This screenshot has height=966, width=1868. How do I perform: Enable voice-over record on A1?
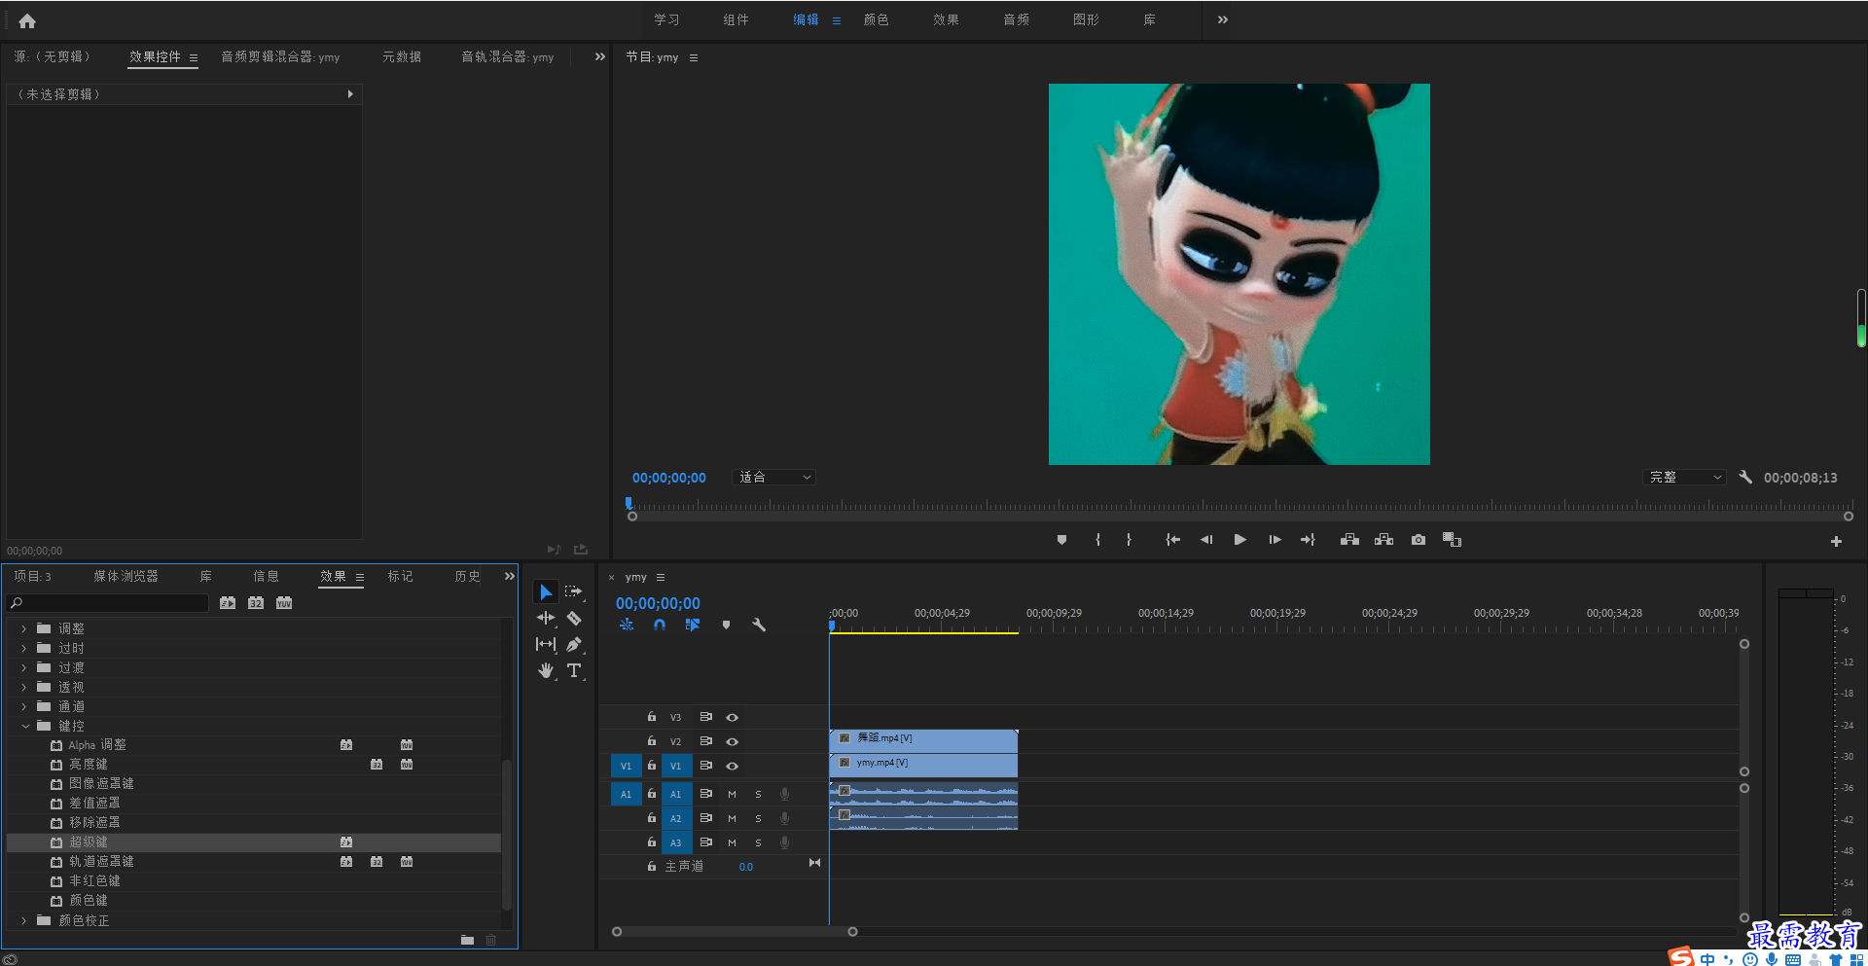point(784,794)
